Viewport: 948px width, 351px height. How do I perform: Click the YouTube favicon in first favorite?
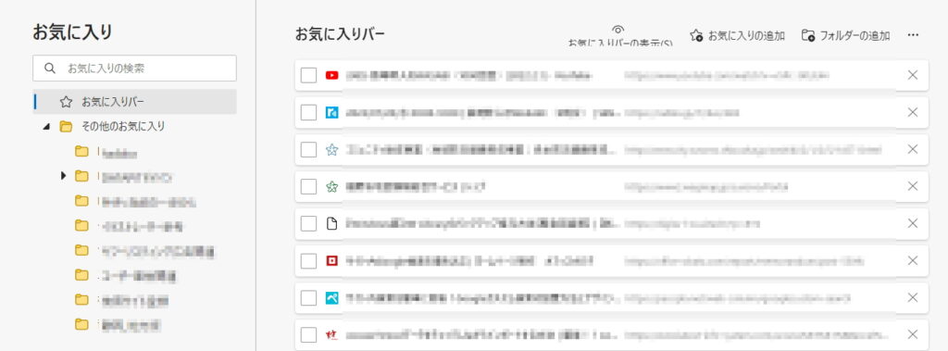331,76
